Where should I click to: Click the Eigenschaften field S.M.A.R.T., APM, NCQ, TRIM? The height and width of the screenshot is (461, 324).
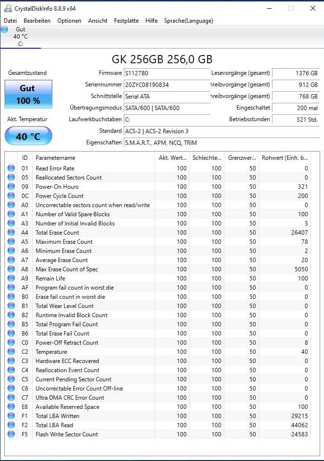[x=221, y=142]
